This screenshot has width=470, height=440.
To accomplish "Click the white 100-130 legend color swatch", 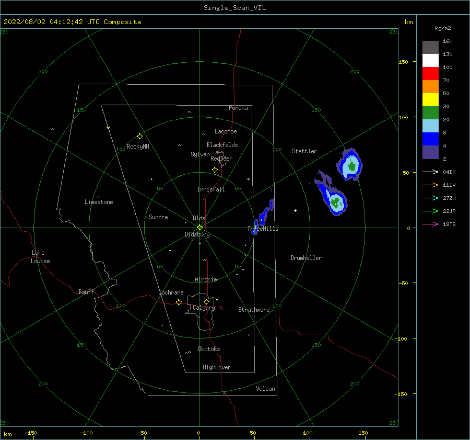I will 430,61.
